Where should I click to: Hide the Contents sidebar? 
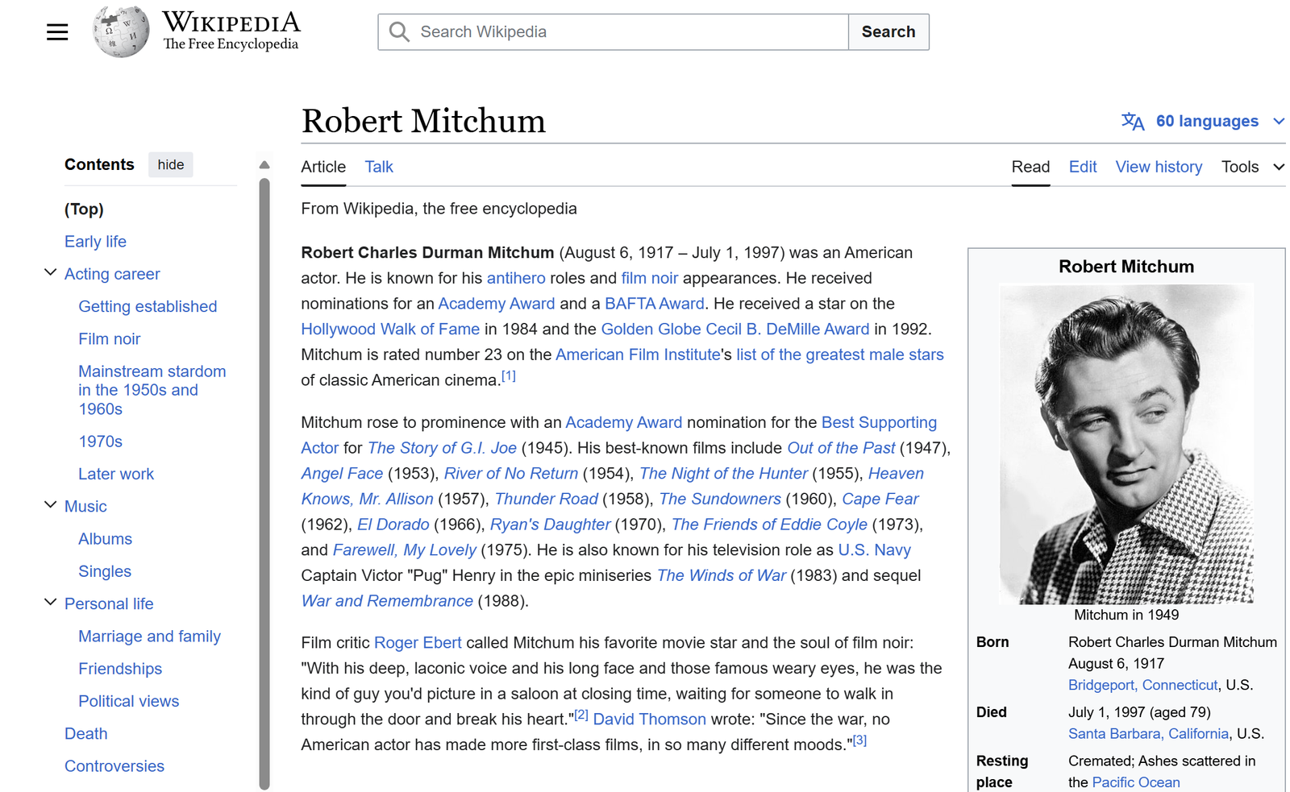coord(170,165)
